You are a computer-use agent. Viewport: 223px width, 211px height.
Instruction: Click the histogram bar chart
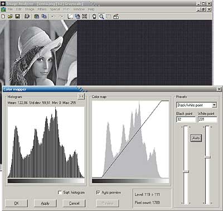click(x=46, y=142)
